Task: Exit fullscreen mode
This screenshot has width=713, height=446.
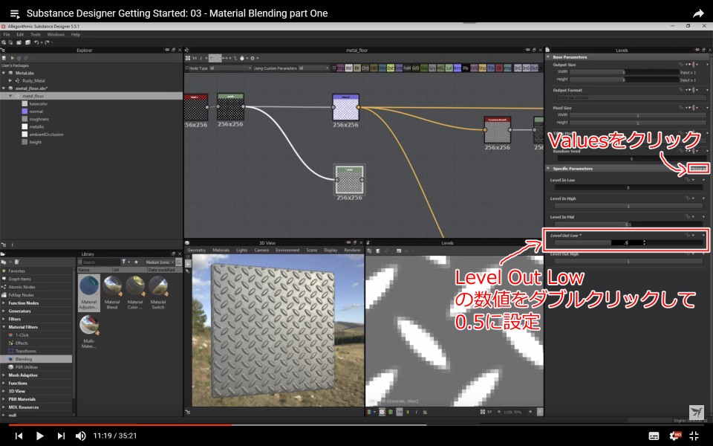Action: [694, 436]
